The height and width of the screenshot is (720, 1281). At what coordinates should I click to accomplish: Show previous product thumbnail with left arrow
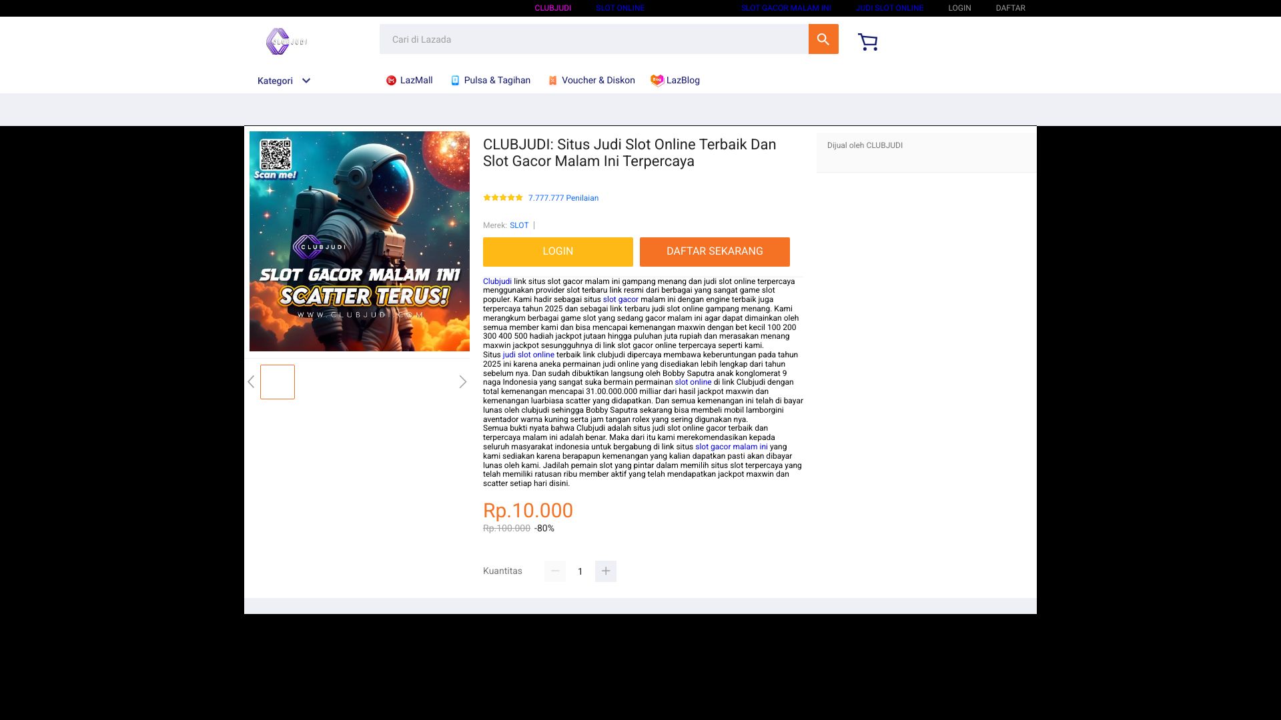click(251, 382)
